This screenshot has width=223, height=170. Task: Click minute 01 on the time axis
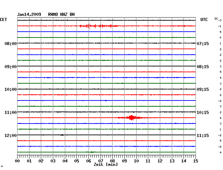pyautogui.click(x=29, y=161)
